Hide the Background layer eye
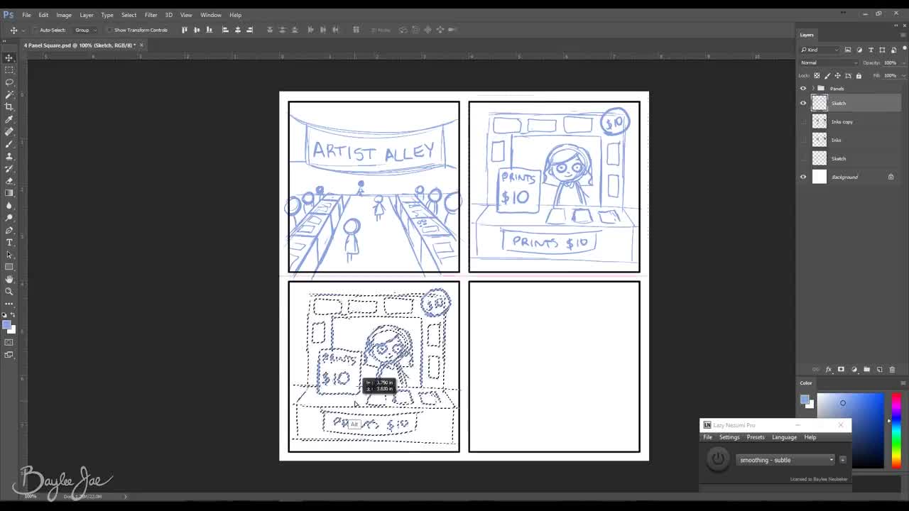Viewport: 909px width, 511px height. pyautogui.click(x=803, y=177)
